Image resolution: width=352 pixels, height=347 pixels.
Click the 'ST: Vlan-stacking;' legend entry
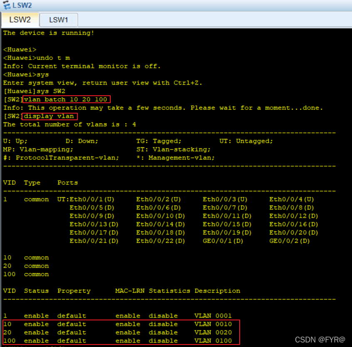[x=174, y=149]
